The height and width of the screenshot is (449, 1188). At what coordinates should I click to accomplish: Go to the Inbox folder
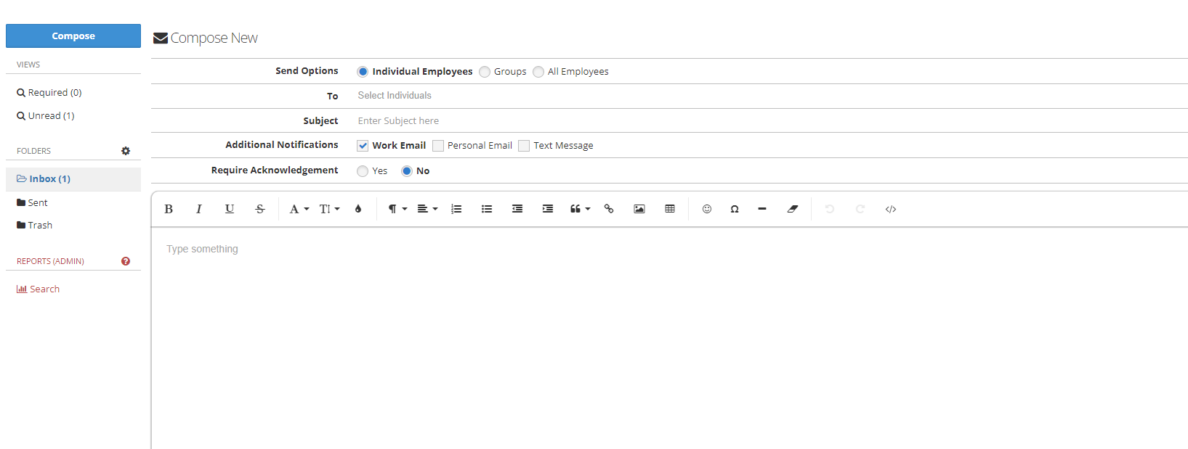click(49, 179)
